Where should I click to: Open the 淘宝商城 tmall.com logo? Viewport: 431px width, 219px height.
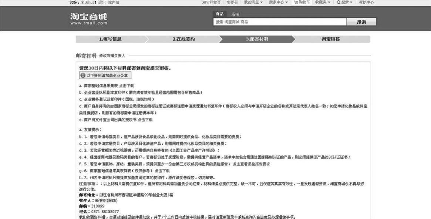pyautogui.click(x=88, y=19)
